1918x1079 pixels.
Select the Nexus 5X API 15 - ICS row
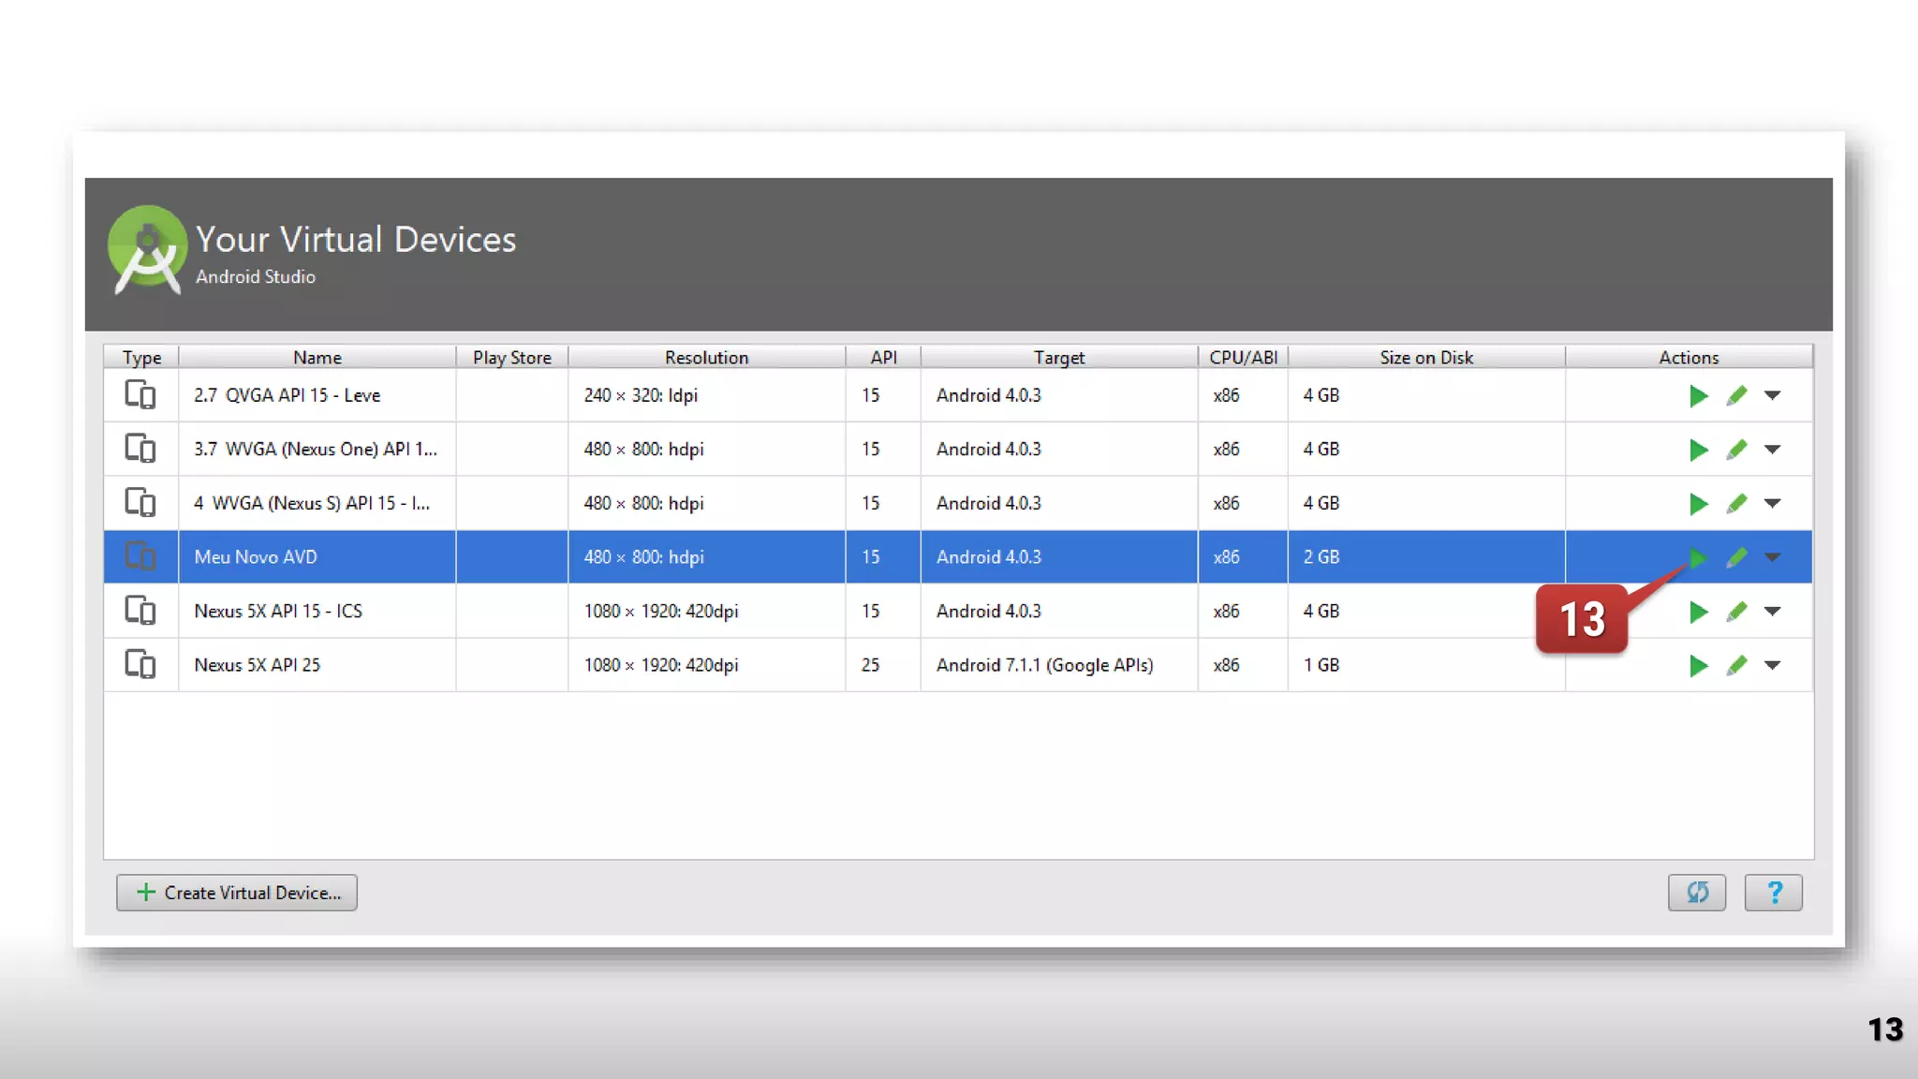(x=278, y=612)
